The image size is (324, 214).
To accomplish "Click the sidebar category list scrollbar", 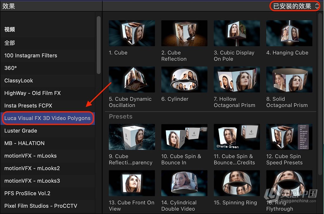I will coord(98,45).
